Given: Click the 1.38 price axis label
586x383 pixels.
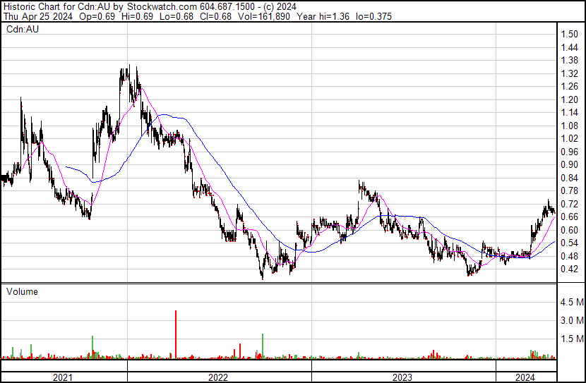Looking at the screenshot, I should point(570,60).
